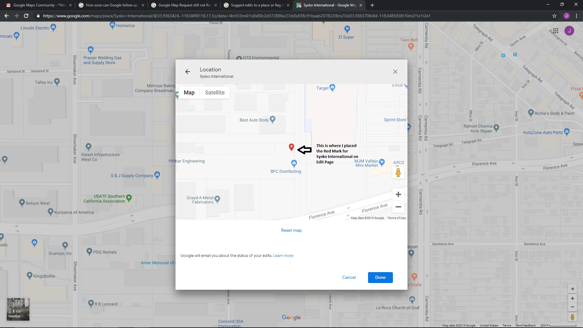Screen dimensions: 583x328
Task: Switch to Google Maps Community browser tab
Action: coord(39,5)
